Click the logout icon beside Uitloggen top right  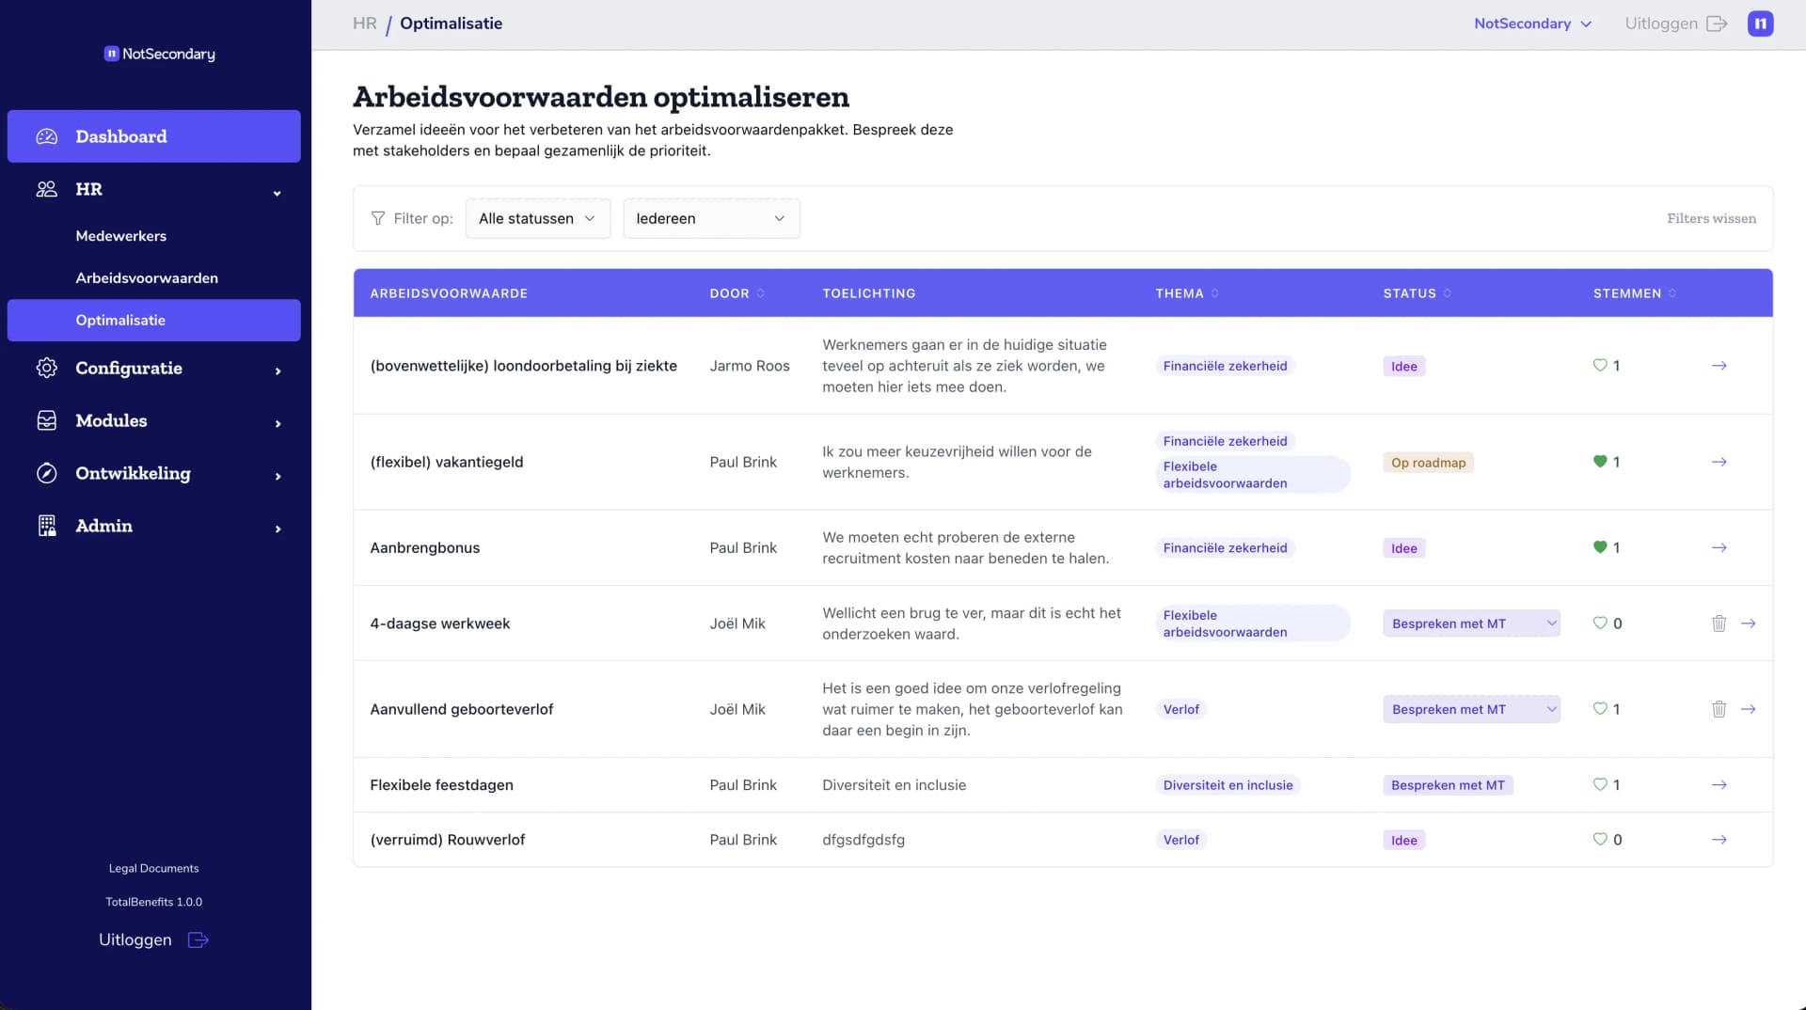(1719, 24)
